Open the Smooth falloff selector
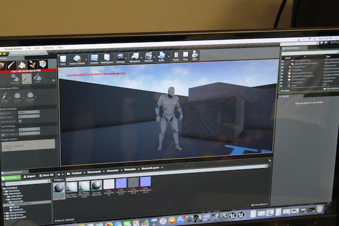This screenshot has height=226, width=339. (30, 97)
